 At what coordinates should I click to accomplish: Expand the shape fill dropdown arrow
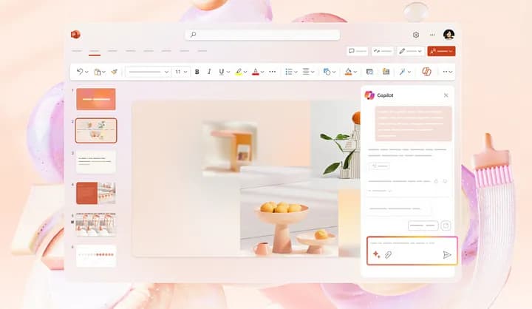pos(355,72)
